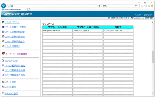Click the ユーザリソース定義作成 person icon
The height and width of the screenshot is (97, 155).
pyautogui.click(x=3, y=53)
